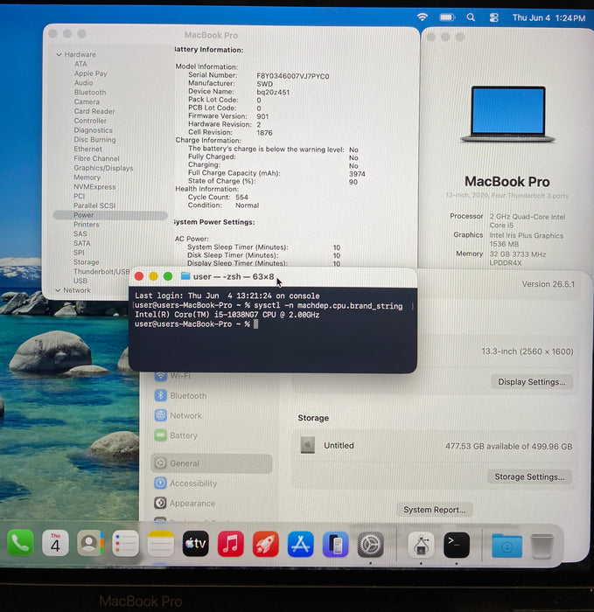
Task: Select Graphics/Displays in the Hardware list
Action: 103,168
